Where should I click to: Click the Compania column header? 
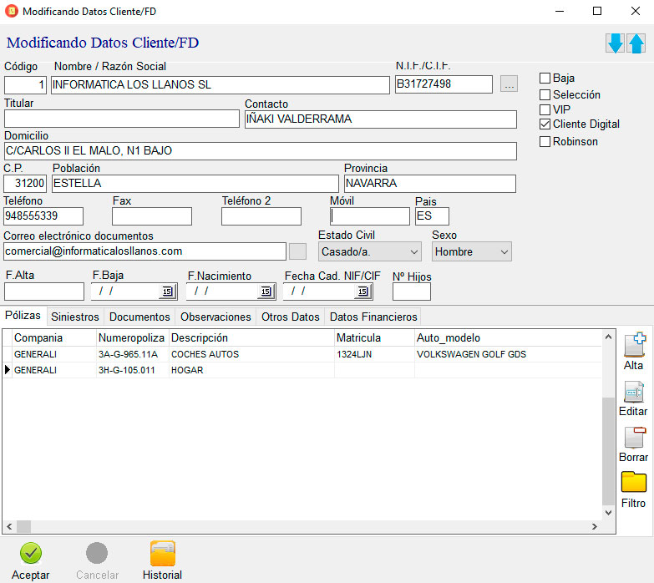(x=54, y=337)
